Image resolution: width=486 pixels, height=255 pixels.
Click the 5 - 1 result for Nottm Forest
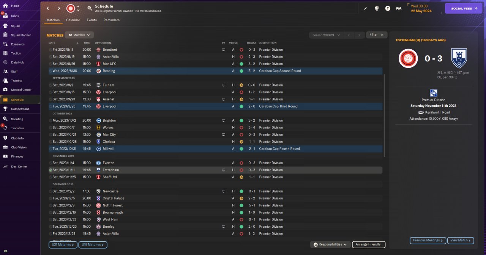click(252, 205)
